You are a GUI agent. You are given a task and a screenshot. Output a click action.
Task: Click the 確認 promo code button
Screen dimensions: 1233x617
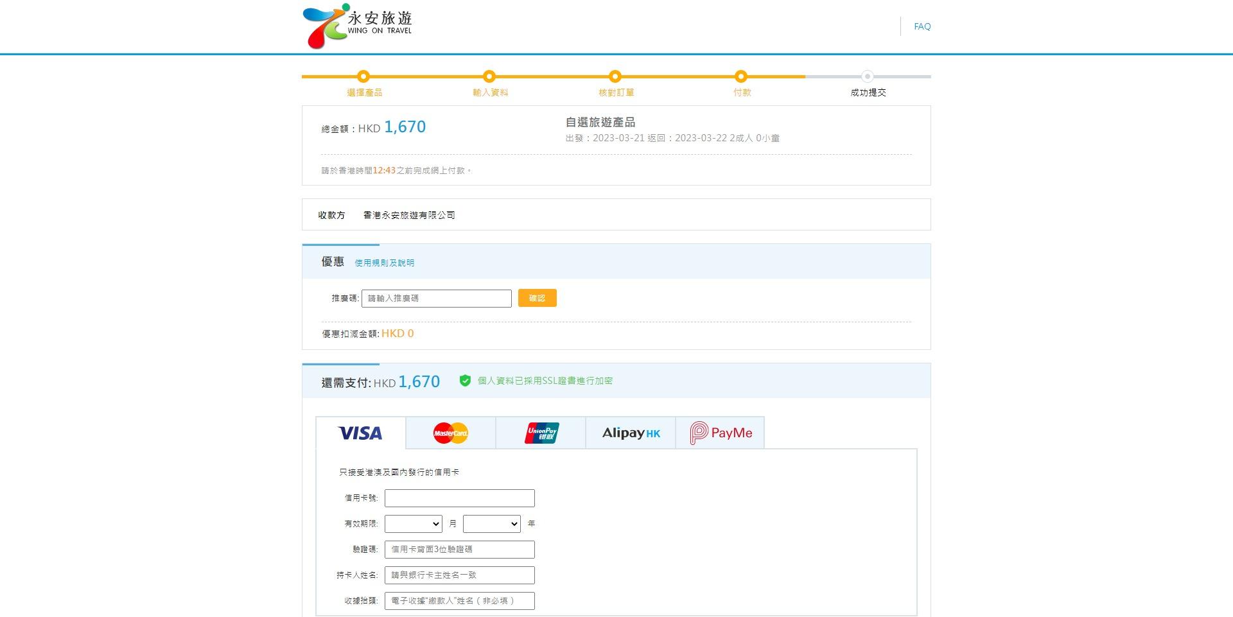click(537, 298)
